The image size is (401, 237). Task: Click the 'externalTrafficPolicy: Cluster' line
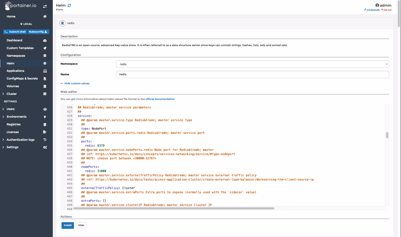coord(108,188)
